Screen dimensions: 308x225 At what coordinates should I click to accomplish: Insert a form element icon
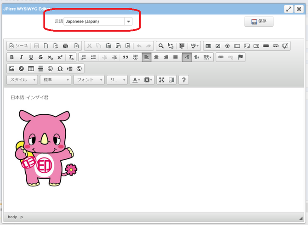pos(208,46)
